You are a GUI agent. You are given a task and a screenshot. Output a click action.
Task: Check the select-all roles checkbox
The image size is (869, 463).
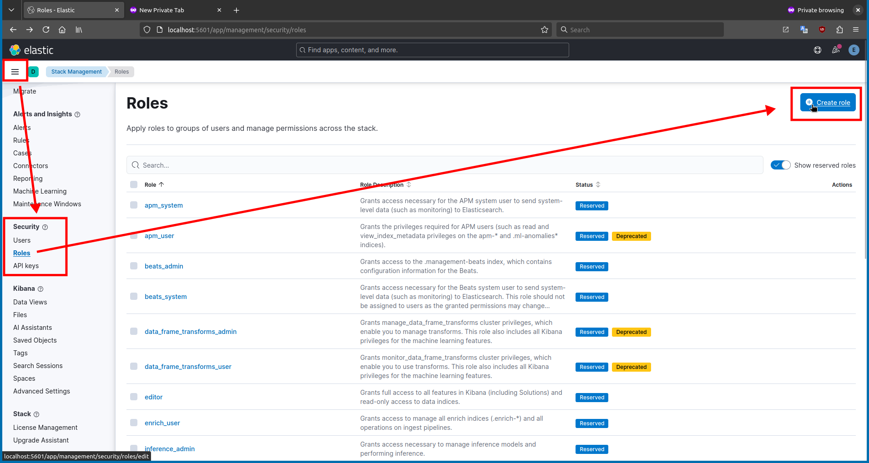click(134, 184)
